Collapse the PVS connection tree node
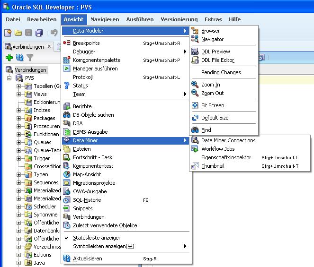Screen dimensions: 314x267 pyautogui.click(x=9, y=78)
